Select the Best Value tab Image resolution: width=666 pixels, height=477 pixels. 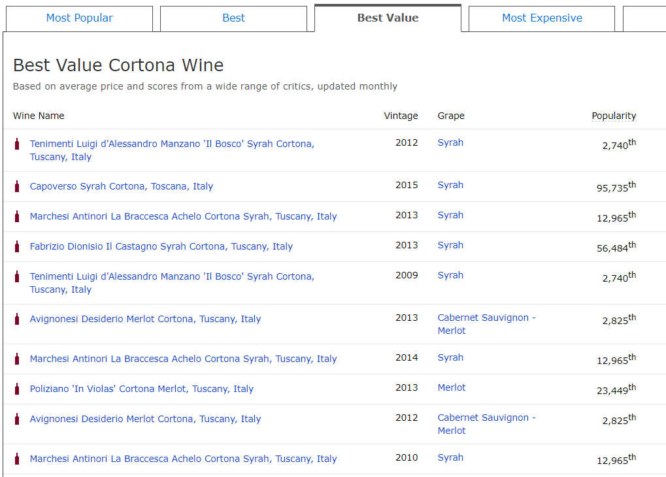[x=388, y=18]
